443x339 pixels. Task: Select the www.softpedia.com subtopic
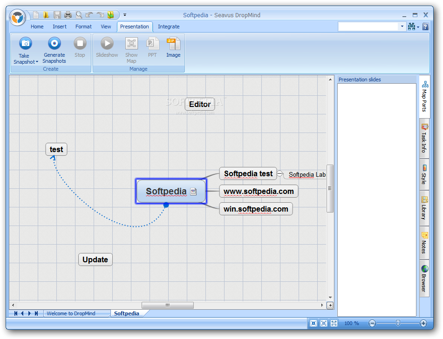coord(259,191)
